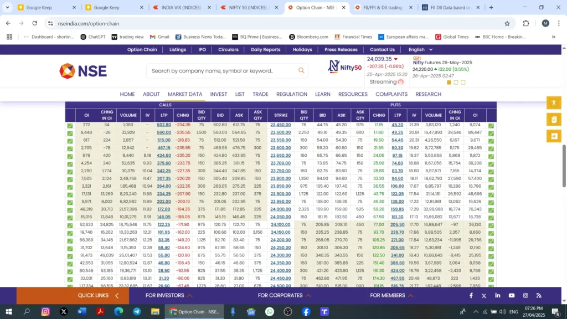Open the REGULATION menu
The width and height of the screenshot is (567, 319).
coord(291,94)
